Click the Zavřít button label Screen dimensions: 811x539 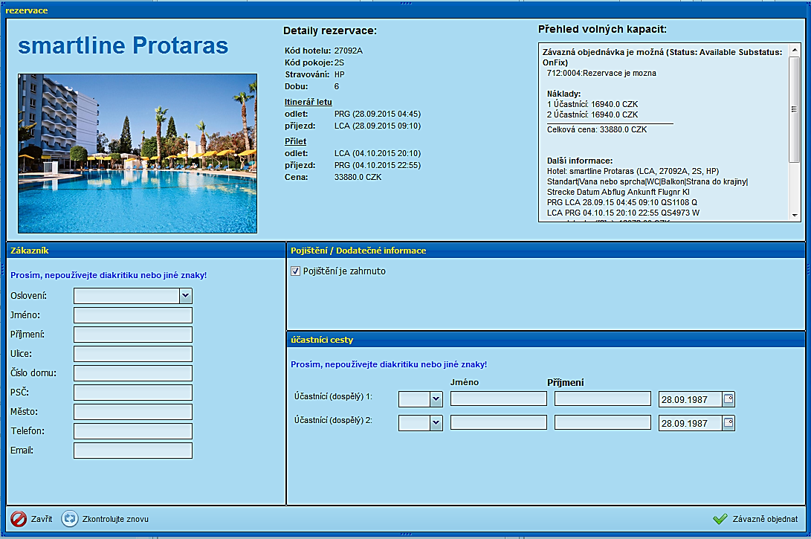coord(42,519)
